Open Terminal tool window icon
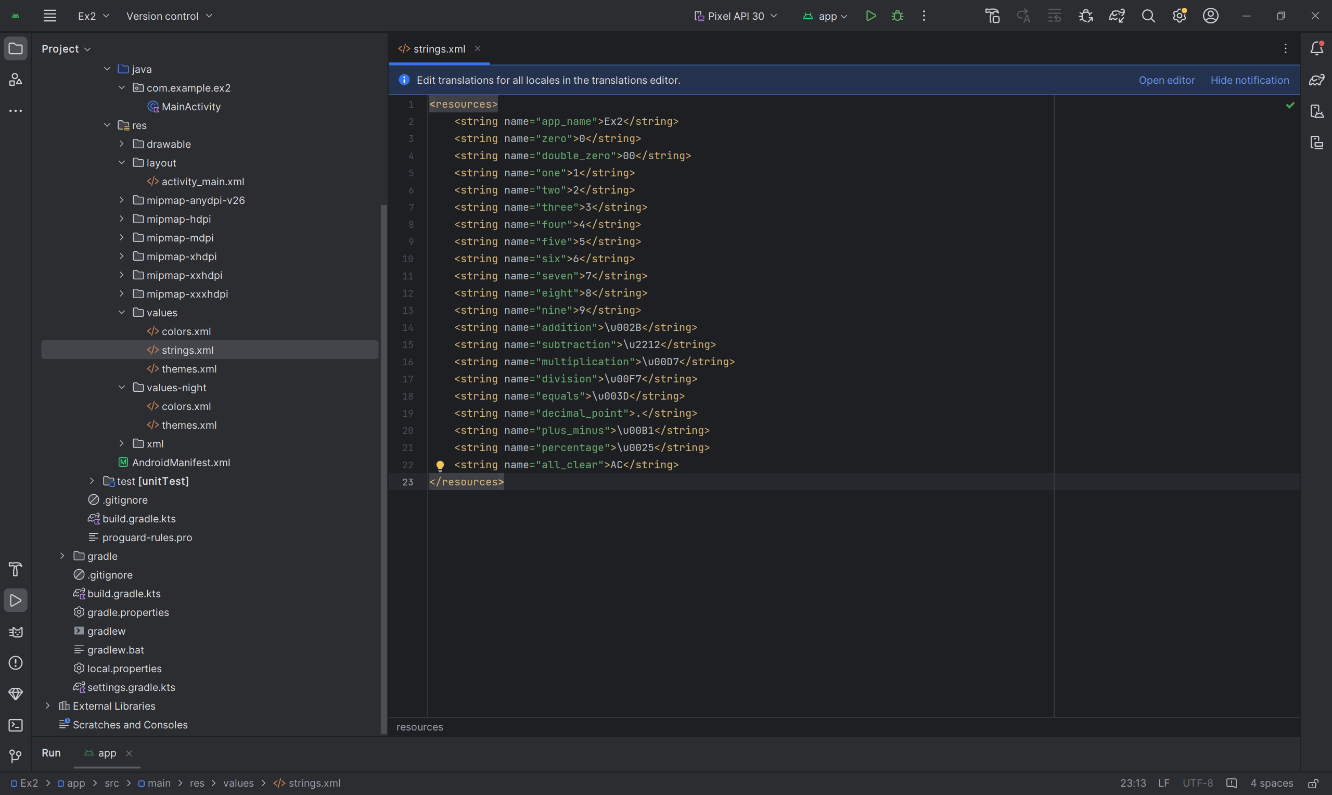 [16, 725]
